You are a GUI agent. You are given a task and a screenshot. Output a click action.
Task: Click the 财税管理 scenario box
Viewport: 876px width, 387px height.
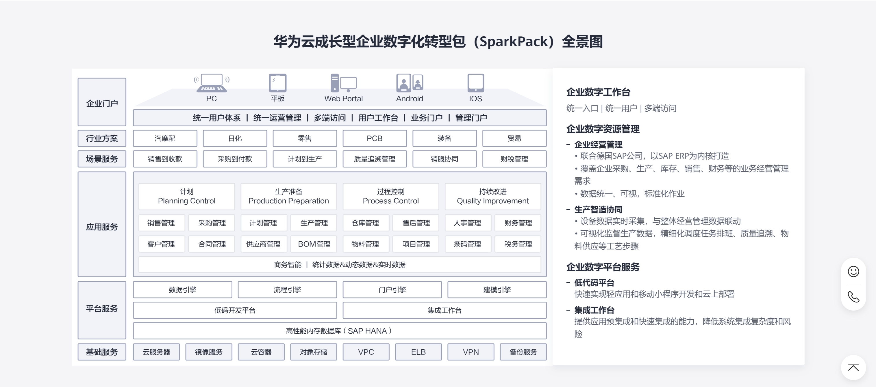coord(514,159)
